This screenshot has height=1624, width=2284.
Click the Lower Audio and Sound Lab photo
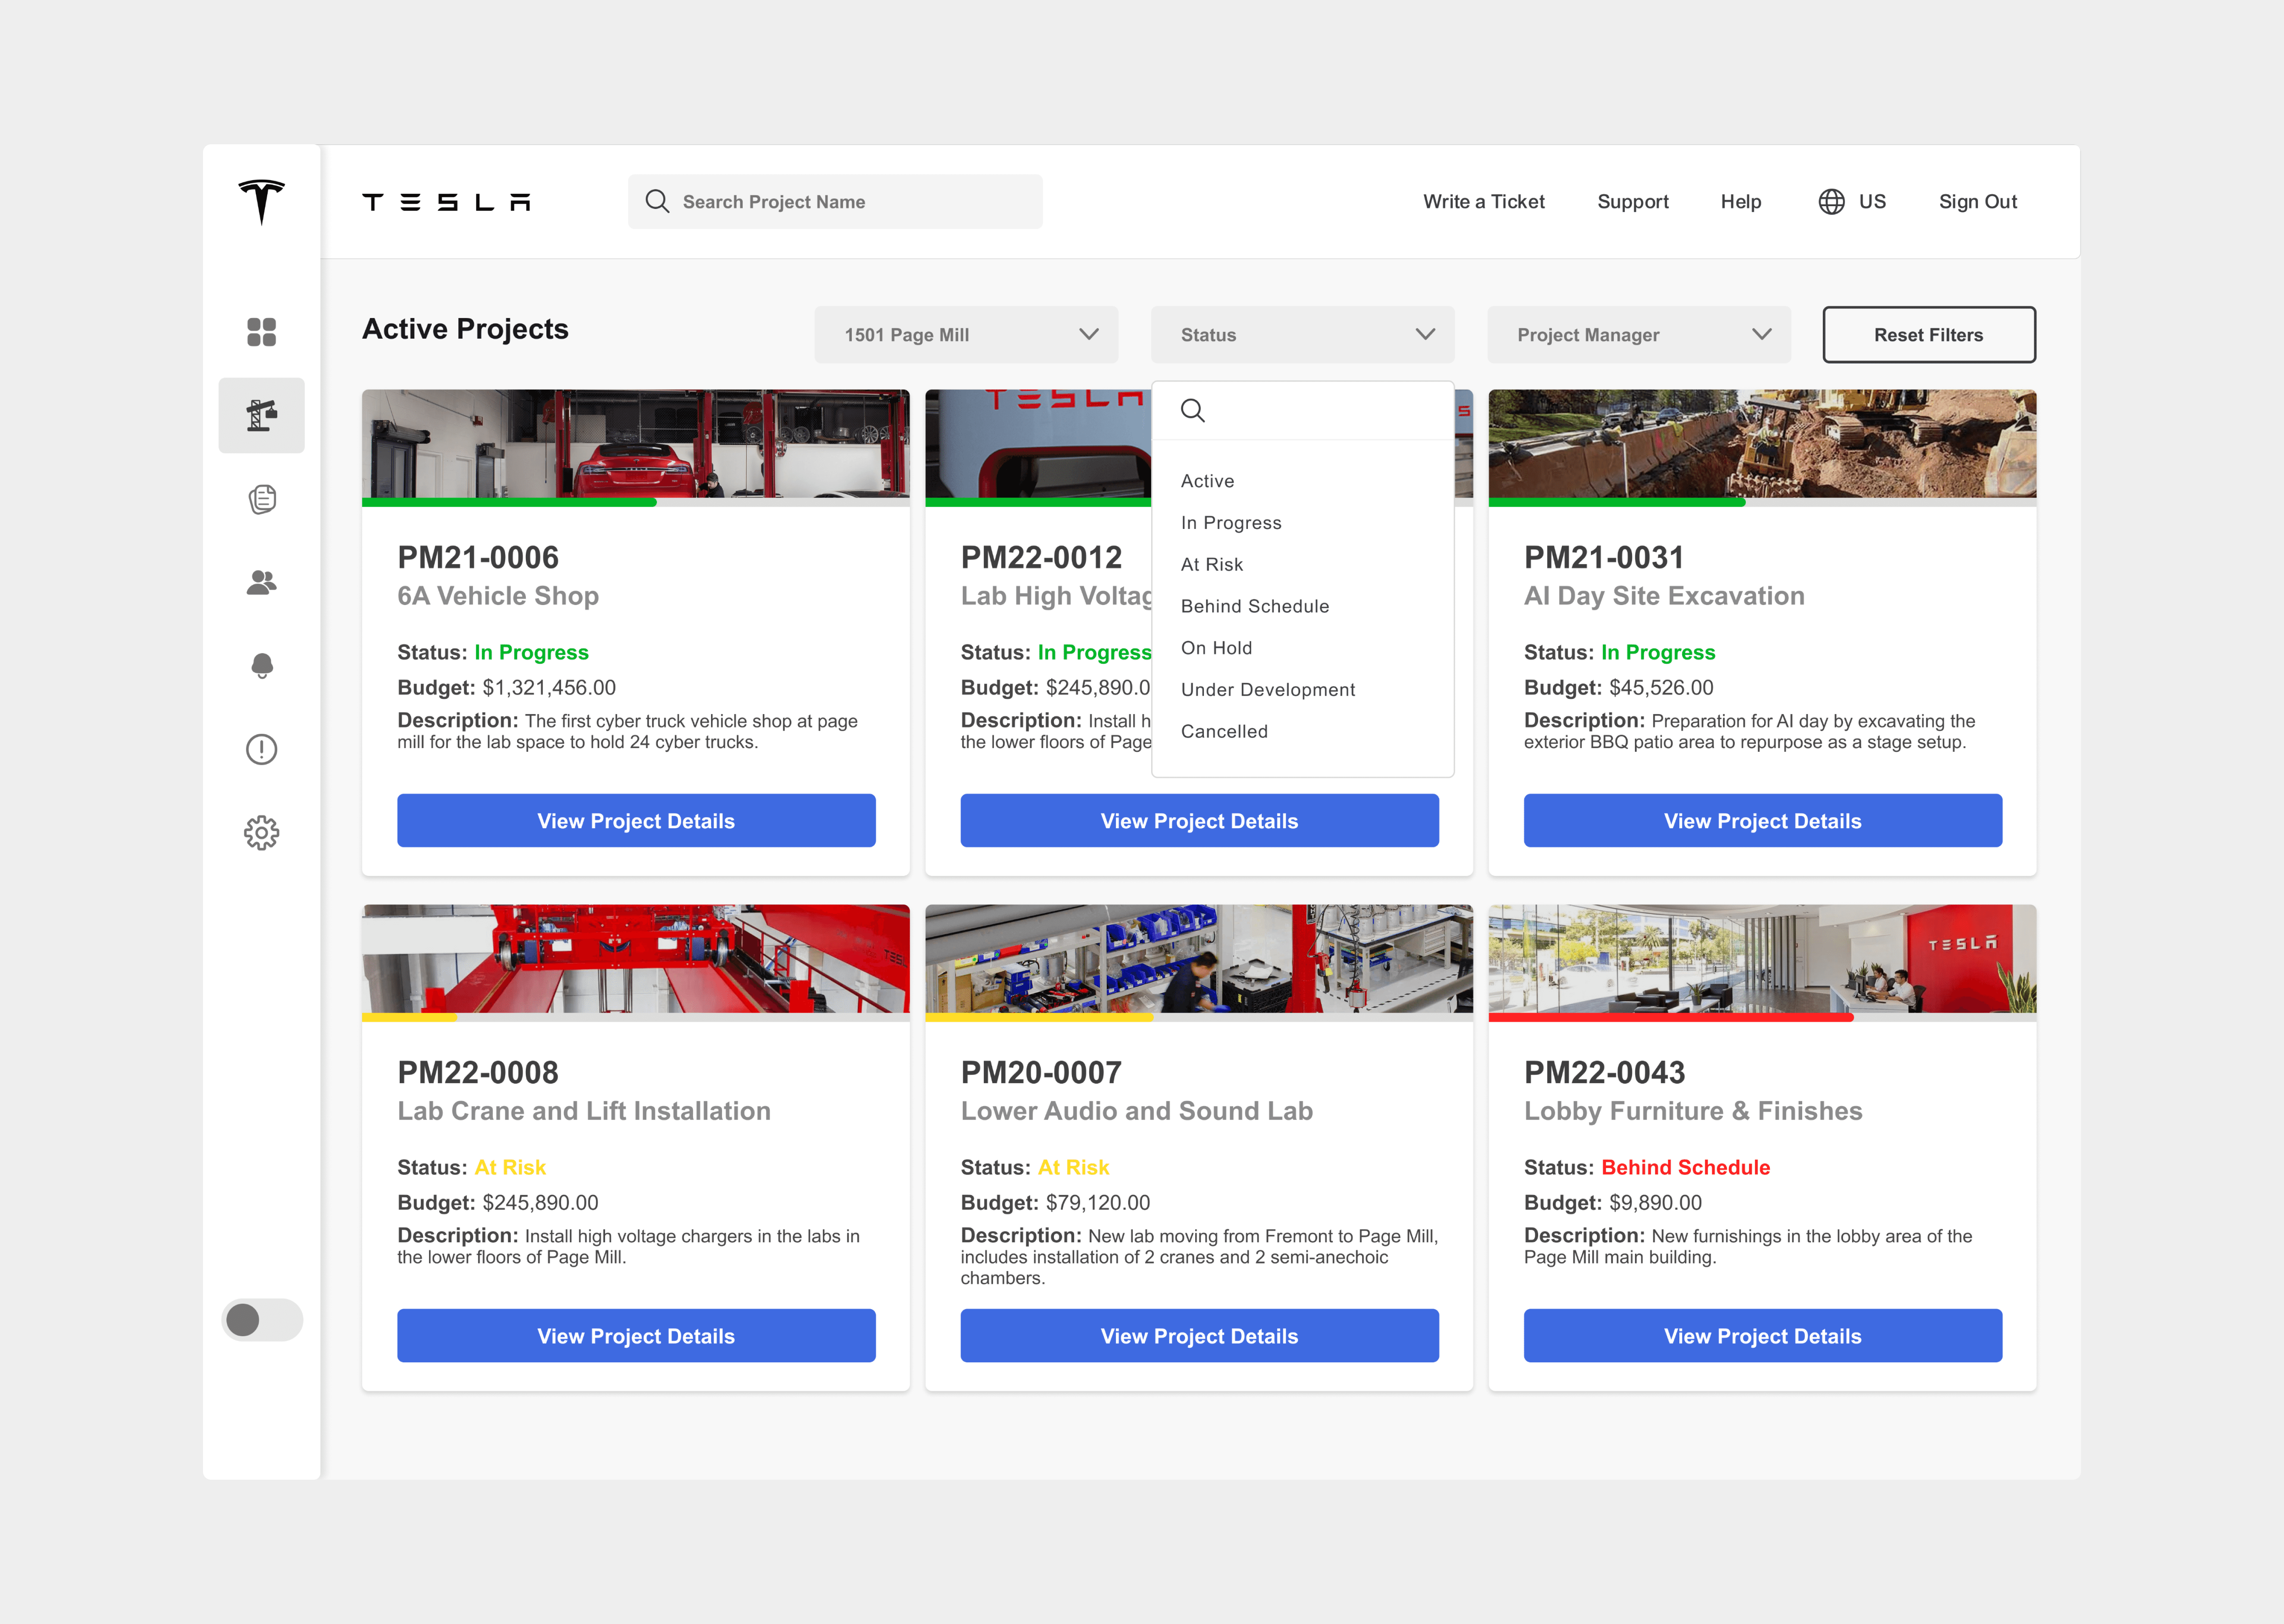point(1199,959)
